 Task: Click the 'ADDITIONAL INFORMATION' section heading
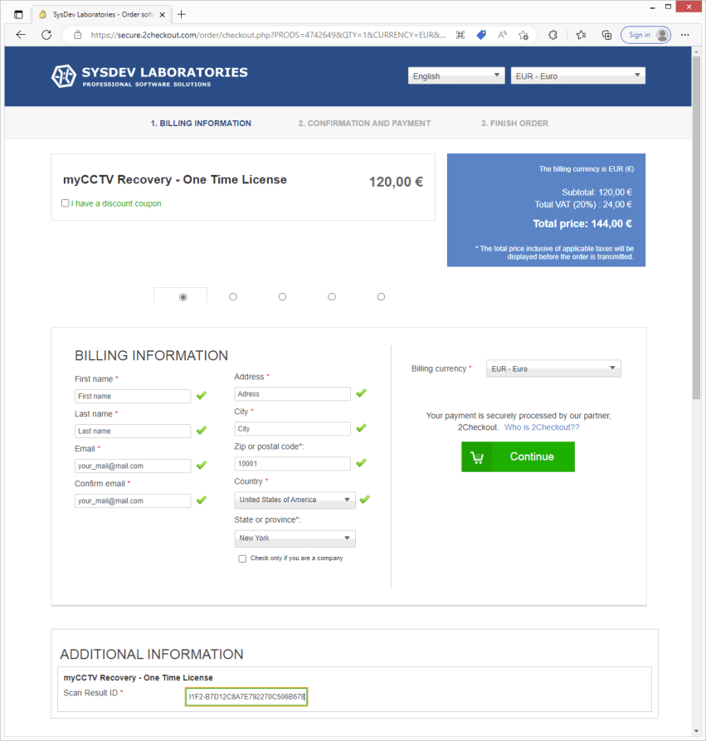(x=152, y=654)
